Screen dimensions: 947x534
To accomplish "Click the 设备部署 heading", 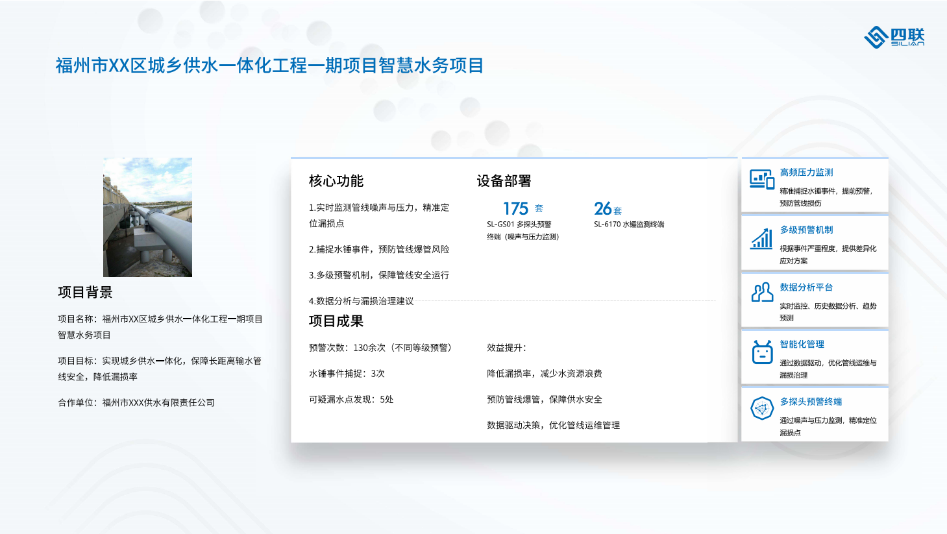I will (504, 181).
